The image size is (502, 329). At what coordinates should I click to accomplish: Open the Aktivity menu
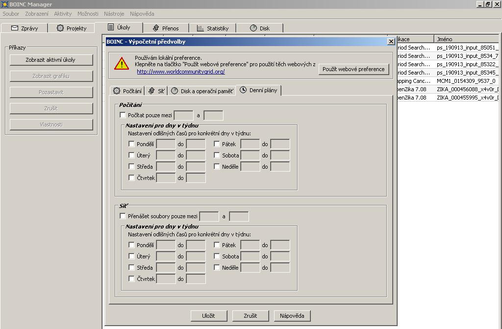pyautogui.click(x=63, y=14)
